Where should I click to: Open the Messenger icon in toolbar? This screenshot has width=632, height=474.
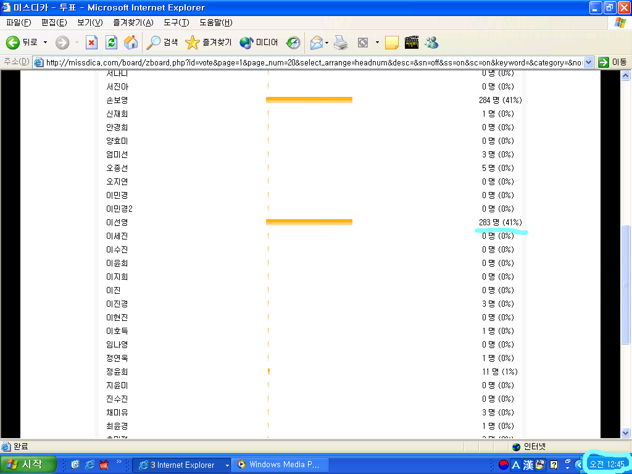click(431, 43)
